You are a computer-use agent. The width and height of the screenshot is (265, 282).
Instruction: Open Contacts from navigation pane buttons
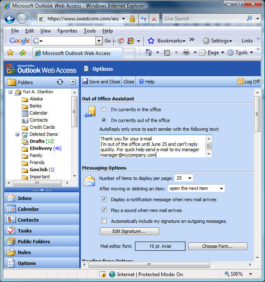click(x=42, y=220)
